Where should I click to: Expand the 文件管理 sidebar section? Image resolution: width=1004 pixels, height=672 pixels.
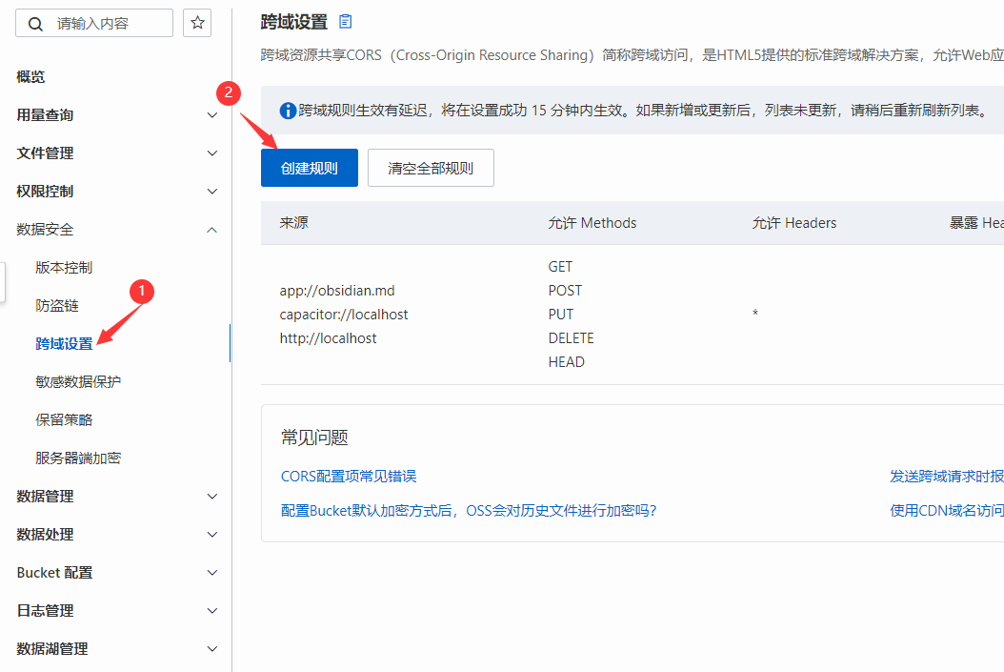pyautogui.click(x=211, y=153)
